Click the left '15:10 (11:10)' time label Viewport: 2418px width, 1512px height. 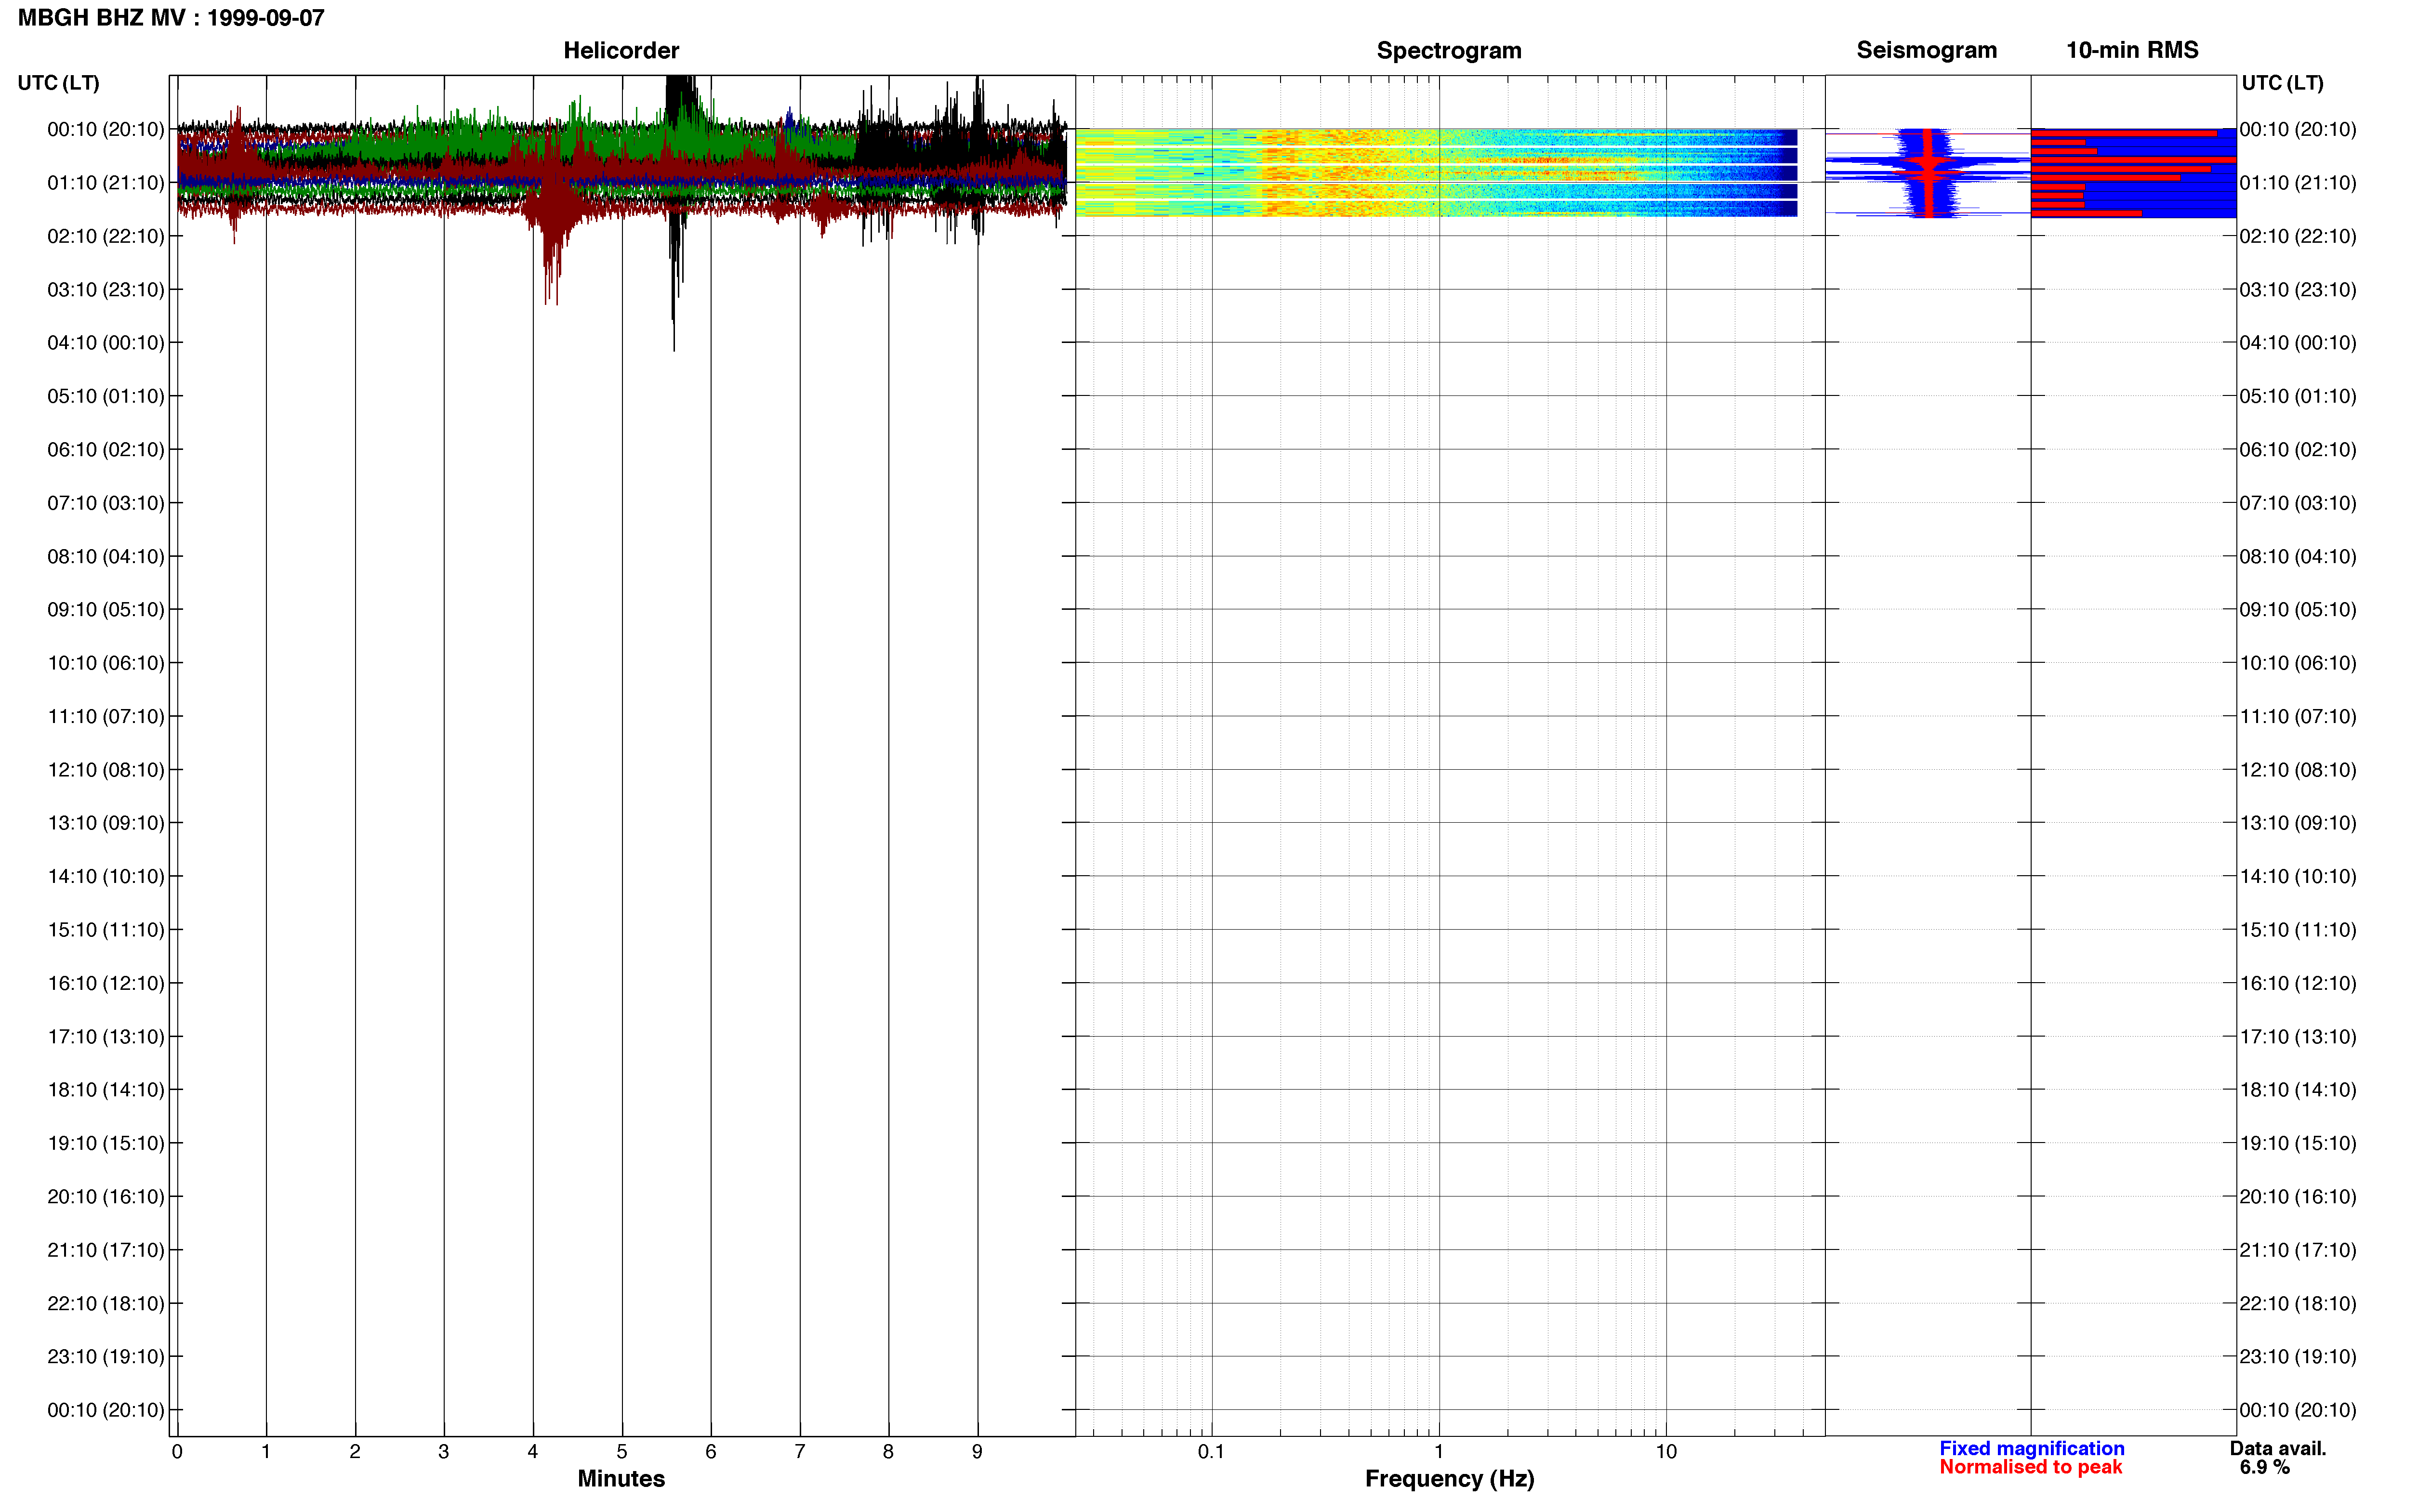pos(106,930)
